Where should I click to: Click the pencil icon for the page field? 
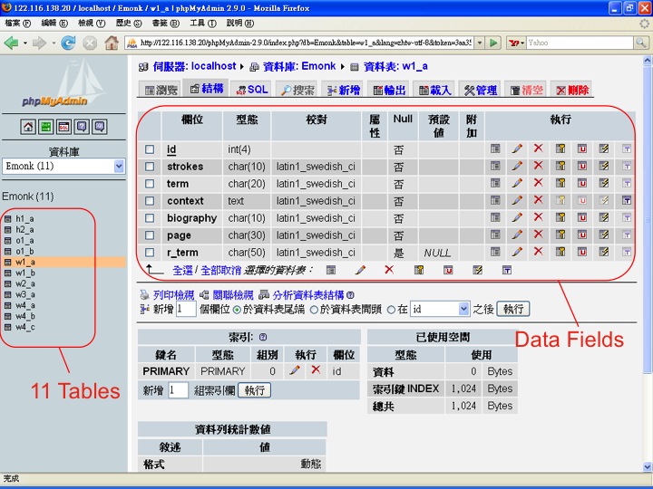pos(517,235)
